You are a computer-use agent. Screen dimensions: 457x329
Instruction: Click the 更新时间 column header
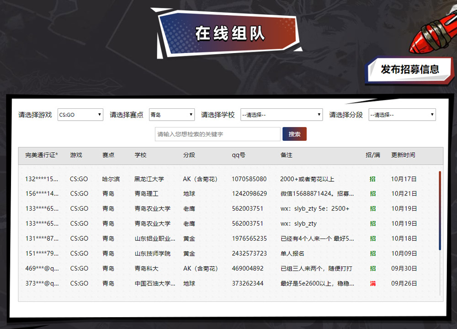coord(403,155)
